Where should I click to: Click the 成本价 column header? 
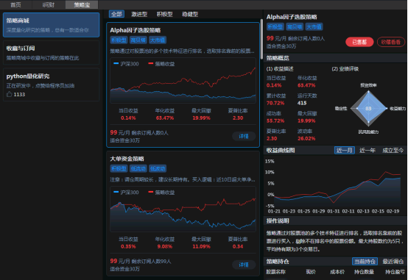coord(337,272)
